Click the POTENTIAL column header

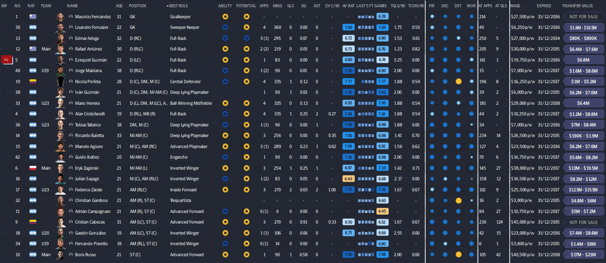tap(246, 6)
